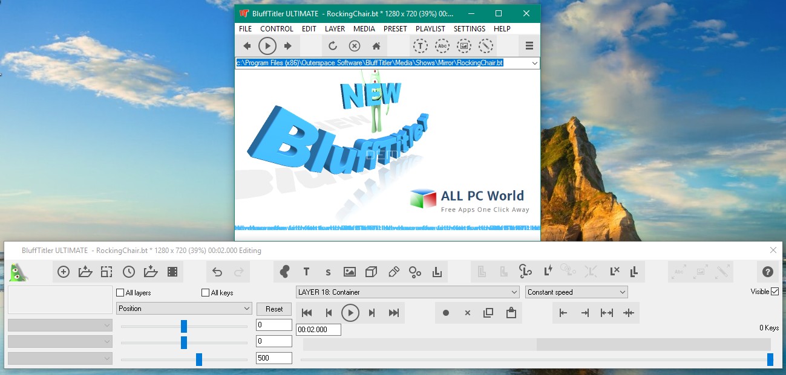
Task: Click the circled X stop icon
Action: click(x=355, y=46)
